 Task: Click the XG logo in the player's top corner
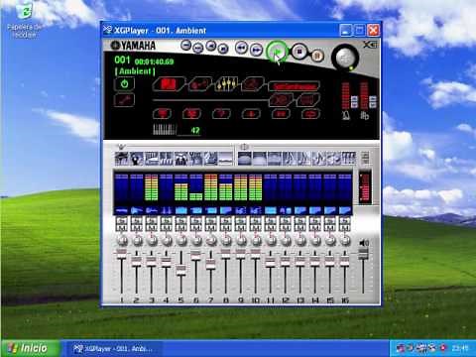tap(370, 45)
